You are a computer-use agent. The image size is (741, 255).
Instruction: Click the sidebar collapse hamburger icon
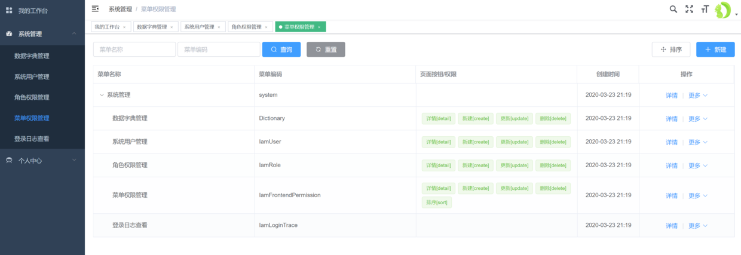coord(95,8)
